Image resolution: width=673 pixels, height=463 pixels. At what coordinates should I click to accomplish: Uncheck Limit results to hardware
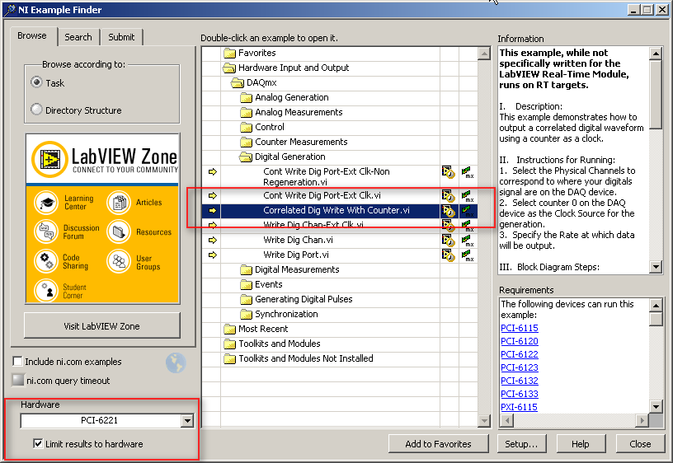(38, 444)
